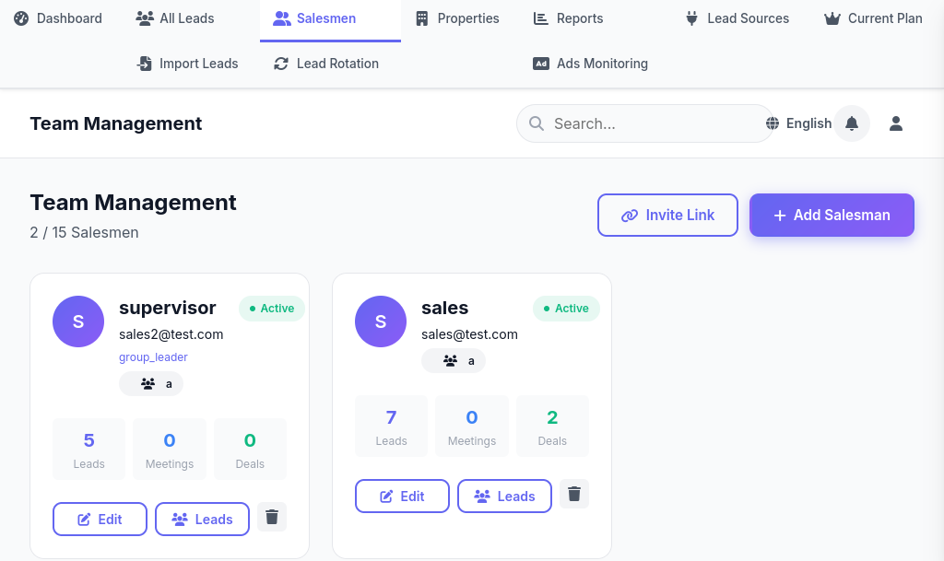Go to All Leads tab
The image size is (944, 561).
click(x=175, y=18)
